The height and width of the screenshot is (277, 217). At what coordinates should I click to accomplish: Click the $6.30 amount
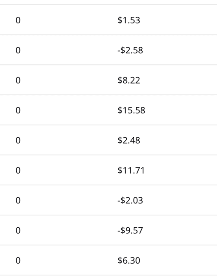[129, 261]
